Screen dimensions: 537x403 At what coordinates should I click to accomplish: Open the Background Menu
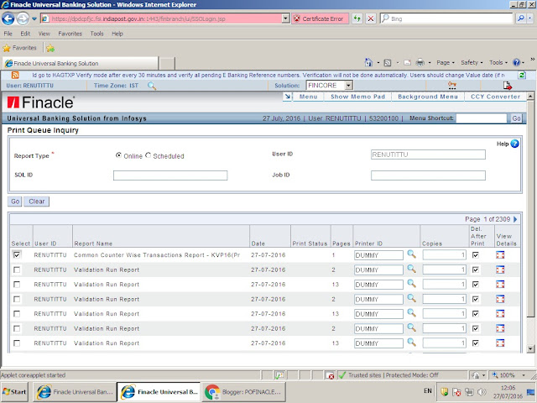point(428,97)
